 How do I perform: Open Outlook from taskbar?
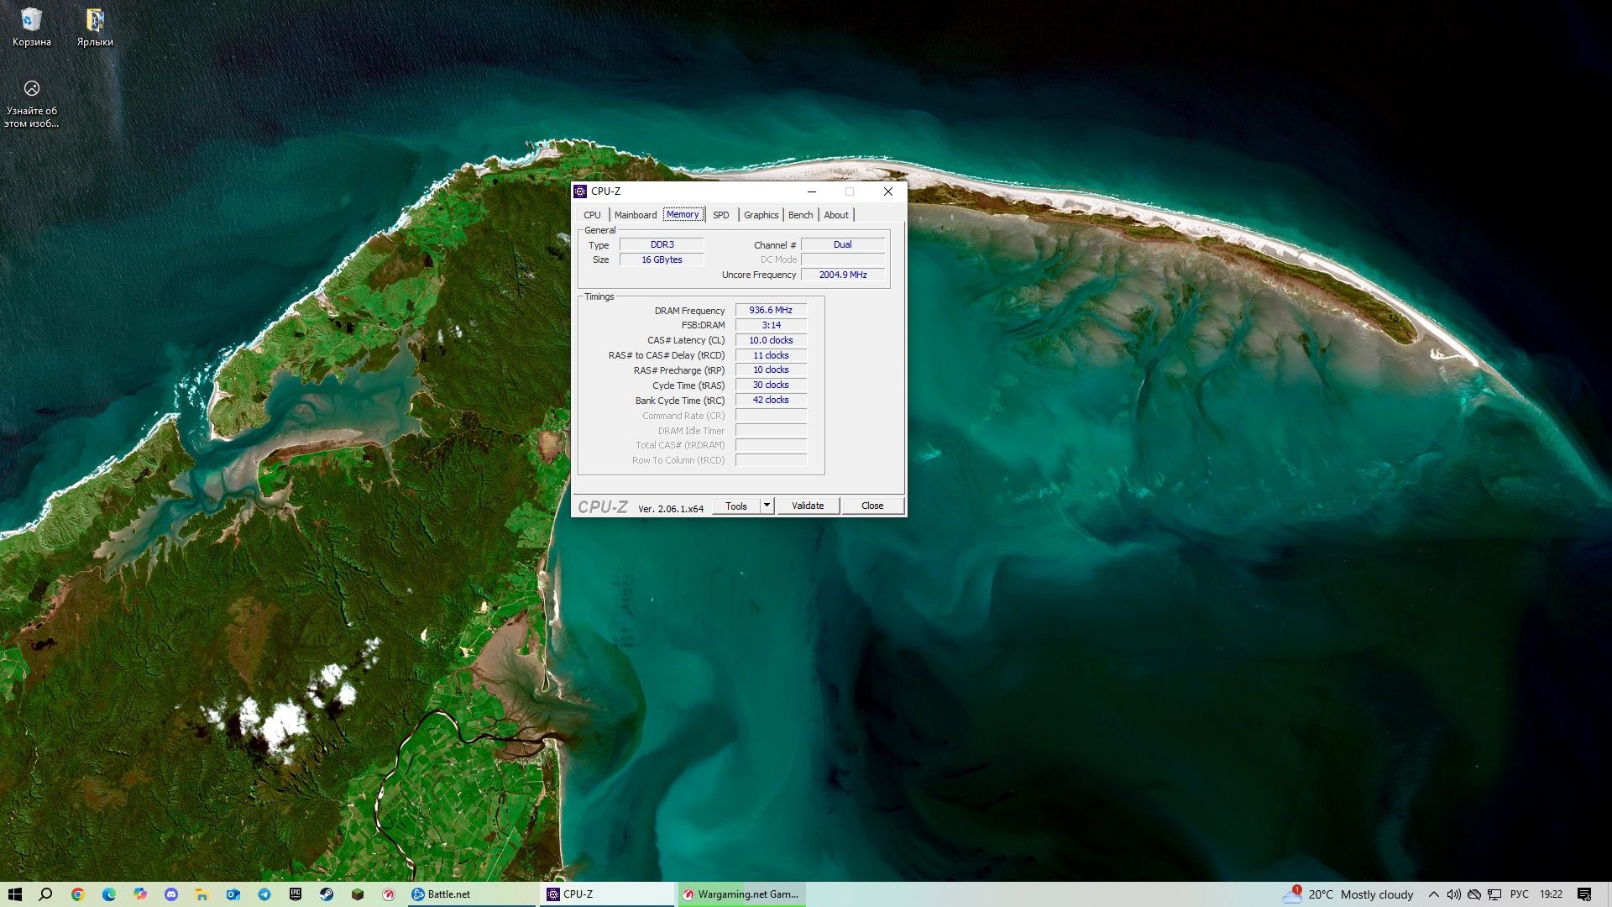tap(233, 894)
